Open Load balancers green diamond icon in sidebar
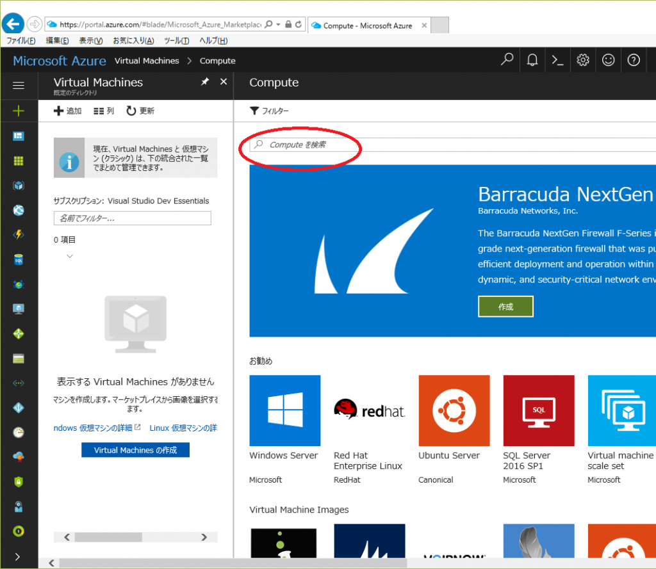 (x=19, y=333)
